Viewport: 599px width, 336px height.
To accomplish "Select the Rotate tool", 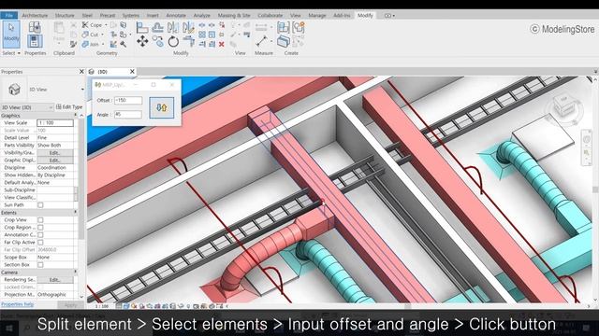I will pyautogui.click(x=173, y=41).
